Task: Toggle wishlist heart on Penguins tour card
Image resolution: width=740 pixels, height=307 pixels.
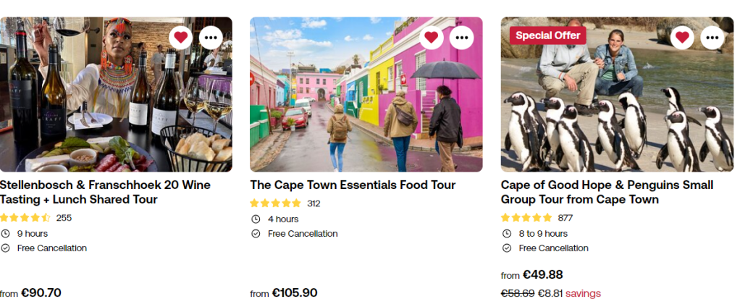Action: (682, 37)
